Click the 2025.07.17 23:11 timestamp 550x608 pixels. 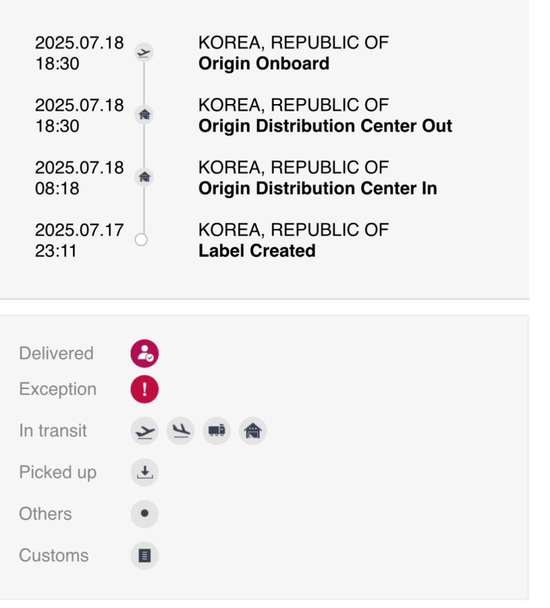tap(80, 240)
